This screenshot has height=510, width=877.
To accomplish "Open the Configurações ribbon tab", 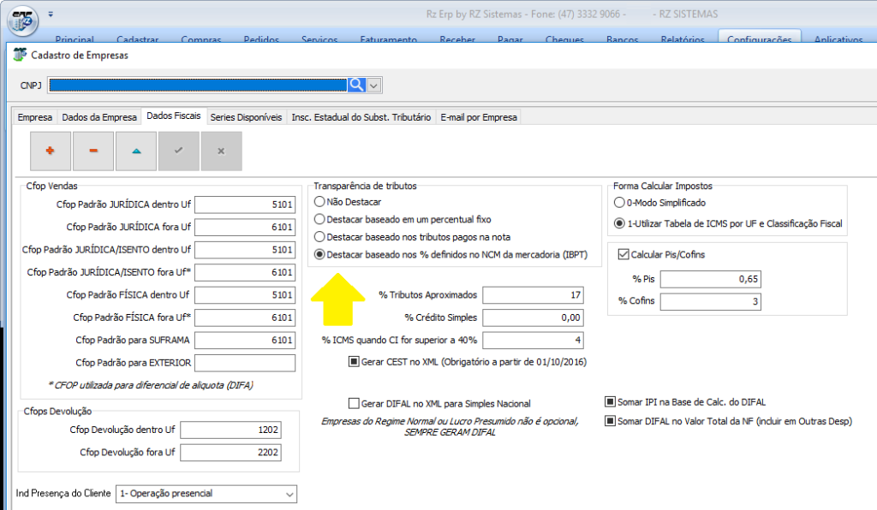I will click(759, 39).
